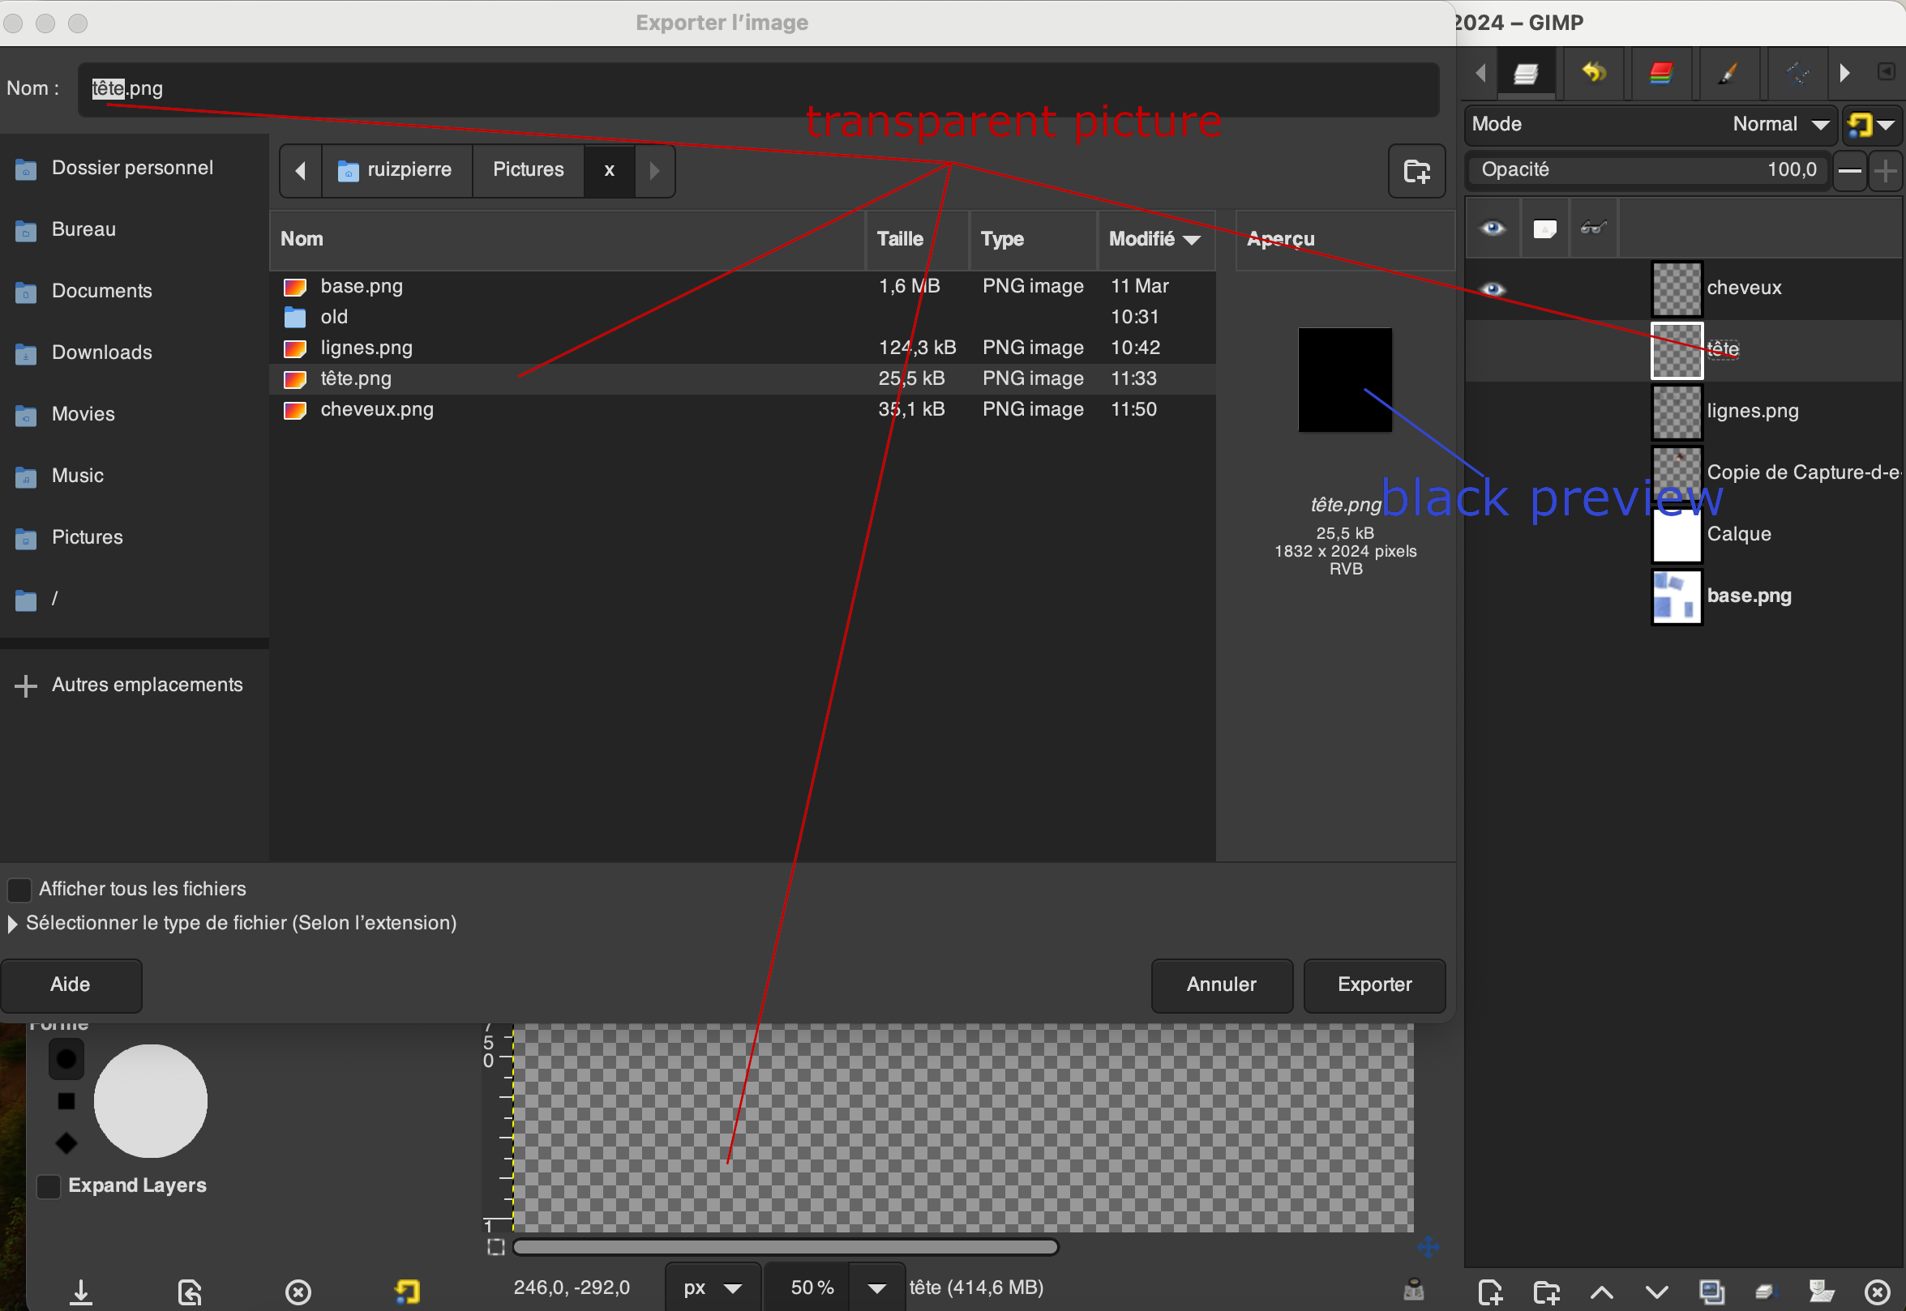Toggle visibility of cheveux layer

1493,289
